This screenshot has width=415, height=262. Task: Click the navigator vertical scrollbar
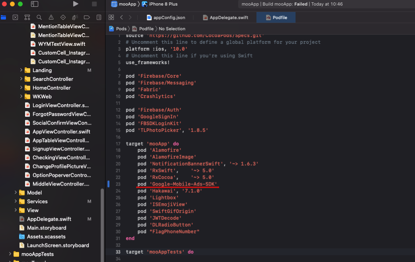[102, 225]
